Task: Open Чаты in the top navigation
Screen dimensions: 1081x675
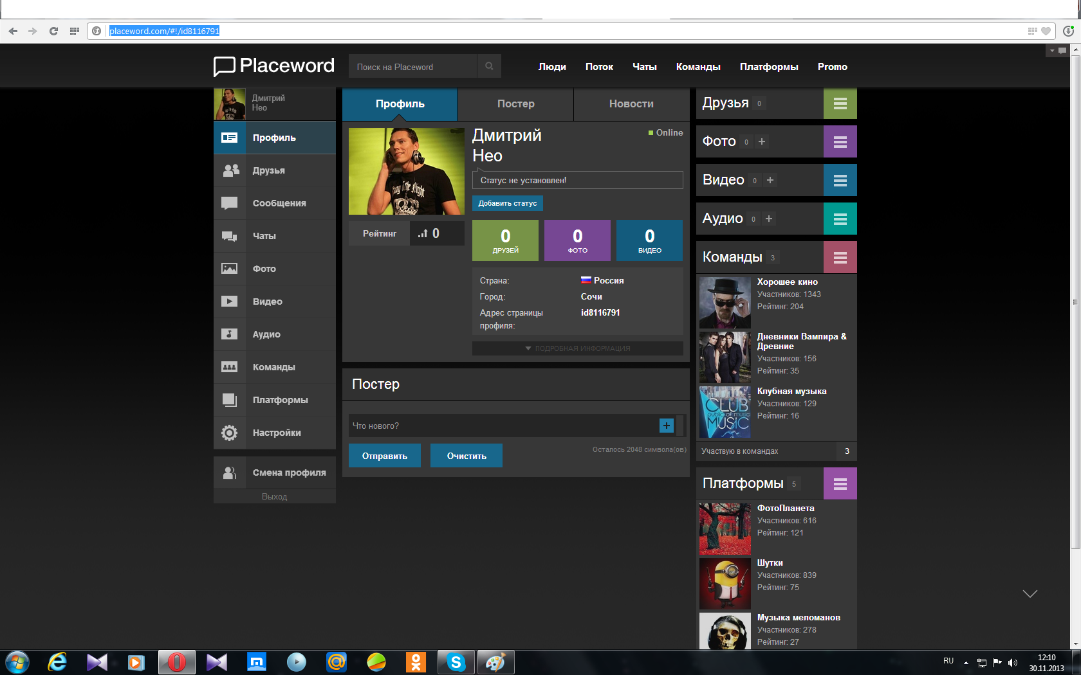Action: [x=645, y=67]
